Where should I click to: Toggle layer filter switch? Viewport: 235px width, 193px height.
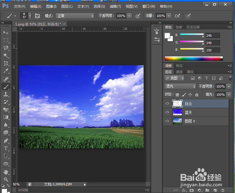click(x=231, y=78)
